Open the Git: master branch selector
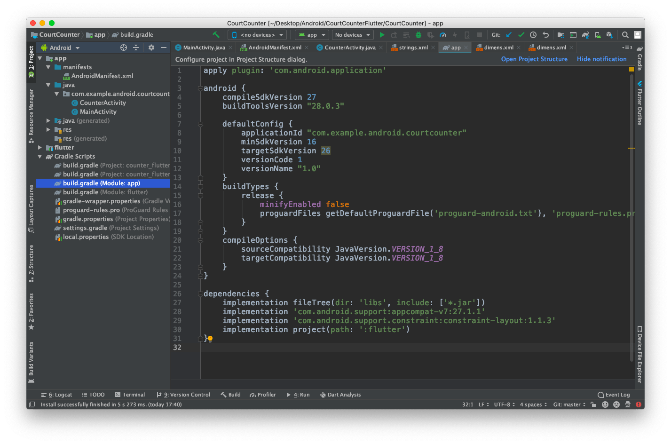The image size is (671, 444). pyautogui.click(x=569, y=404)
